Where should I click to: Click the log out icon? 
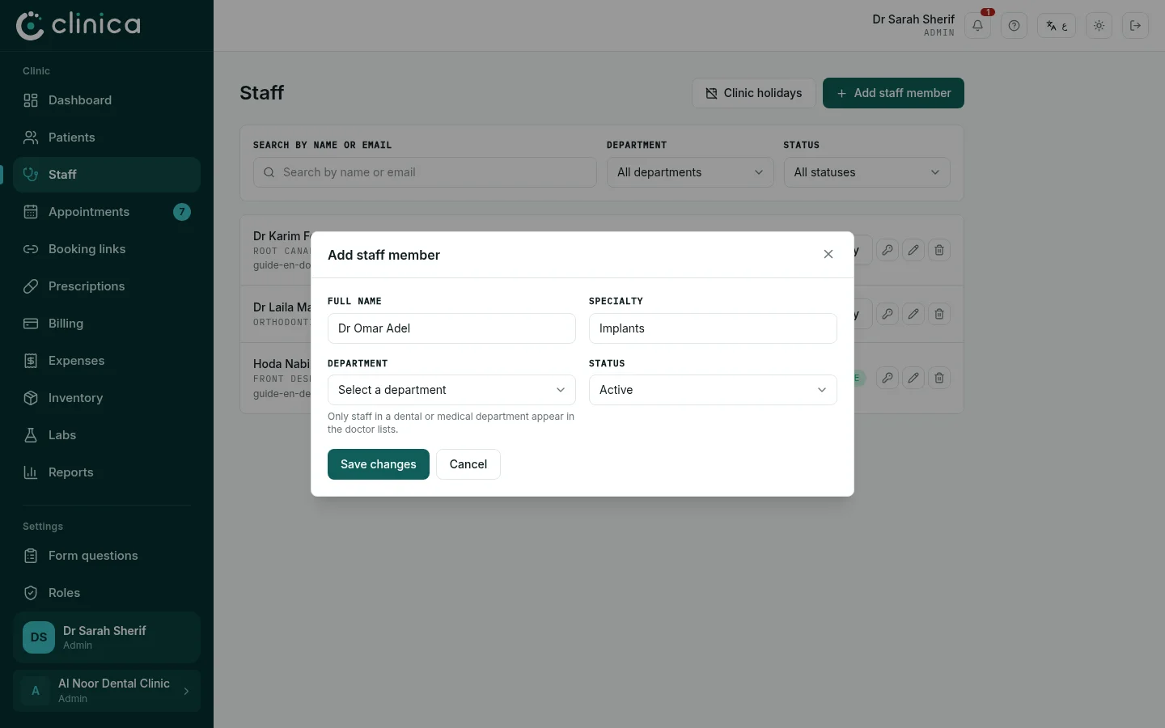point(1135,26)
